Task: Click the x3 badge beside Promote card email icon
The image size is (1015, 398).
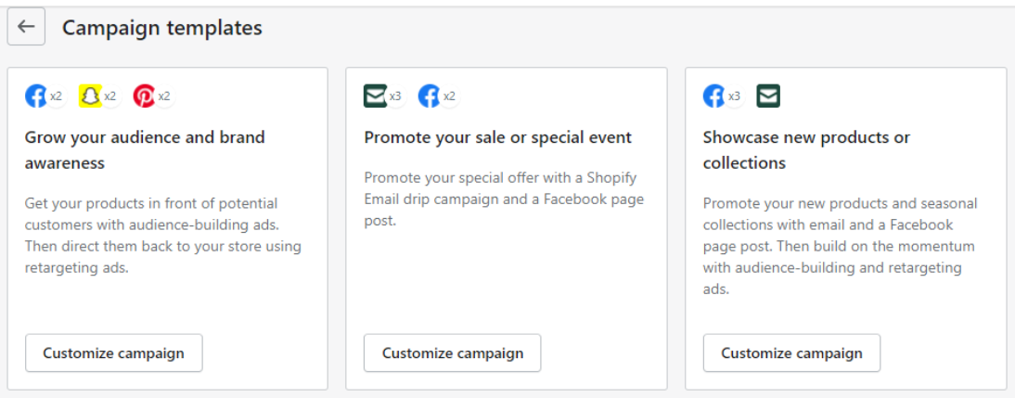Action: 395,96
